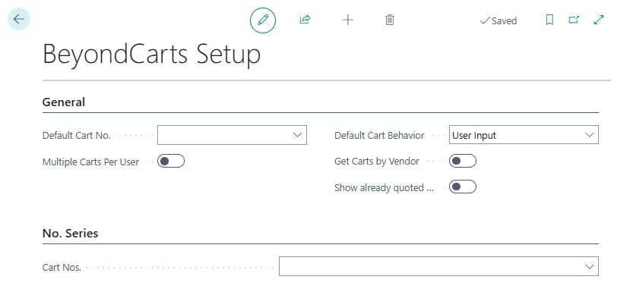Screen dimensions: 633x292
Task: Expand the Cart Nos. dropdown arrow
Action: point(590,266)
